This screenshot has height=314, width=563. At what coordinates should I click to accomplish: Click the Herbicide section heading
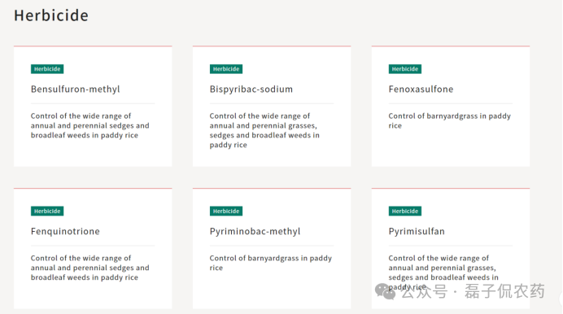tap(51, 15)
